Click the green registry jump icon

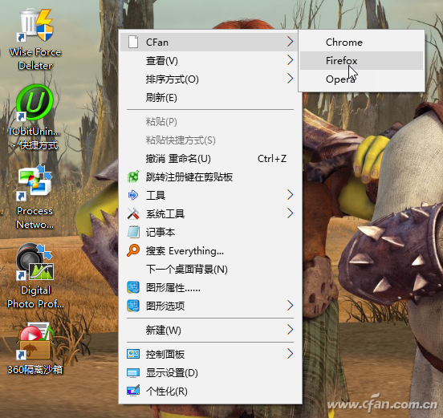point(133,177)
